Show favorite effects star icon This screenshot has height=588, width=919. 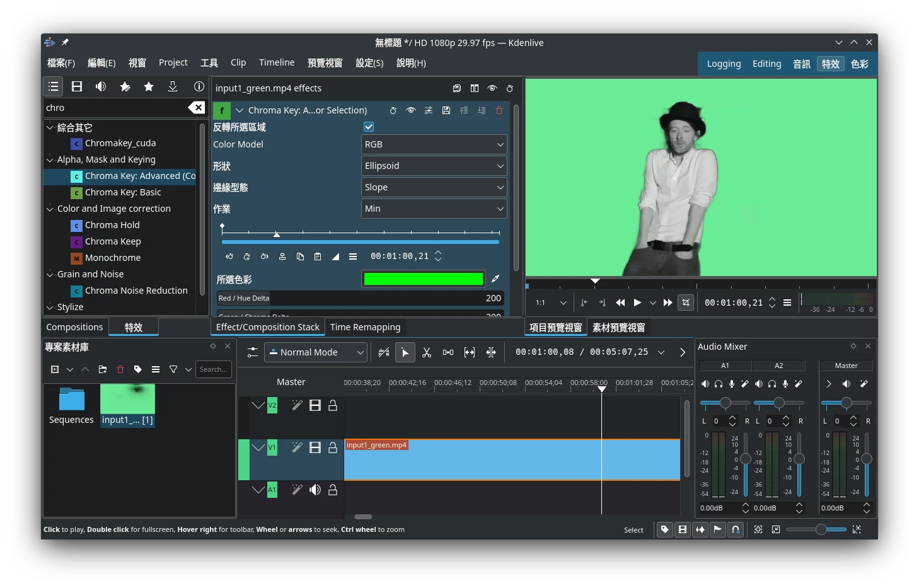pos(149,87)
